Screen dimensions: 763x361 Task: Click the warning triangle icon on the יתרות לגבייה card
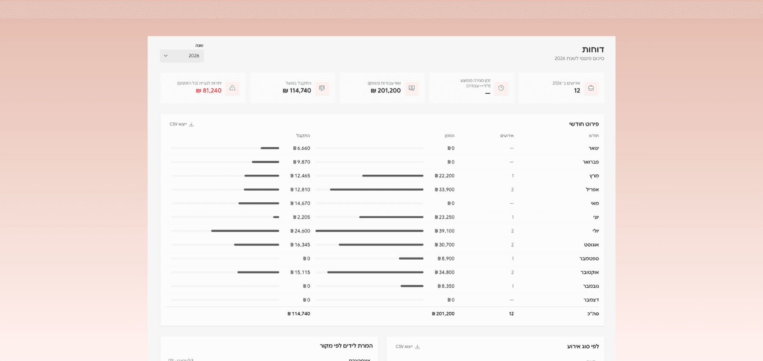pos(232,88)
